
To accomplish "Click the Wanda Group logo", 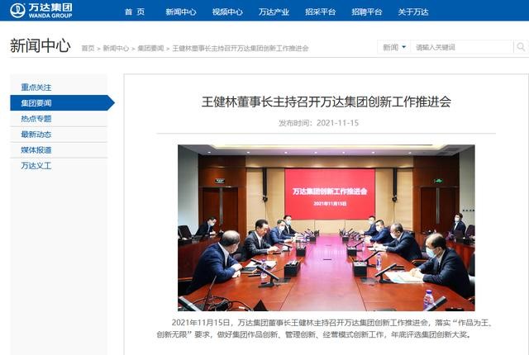I will tap(41, 11).
